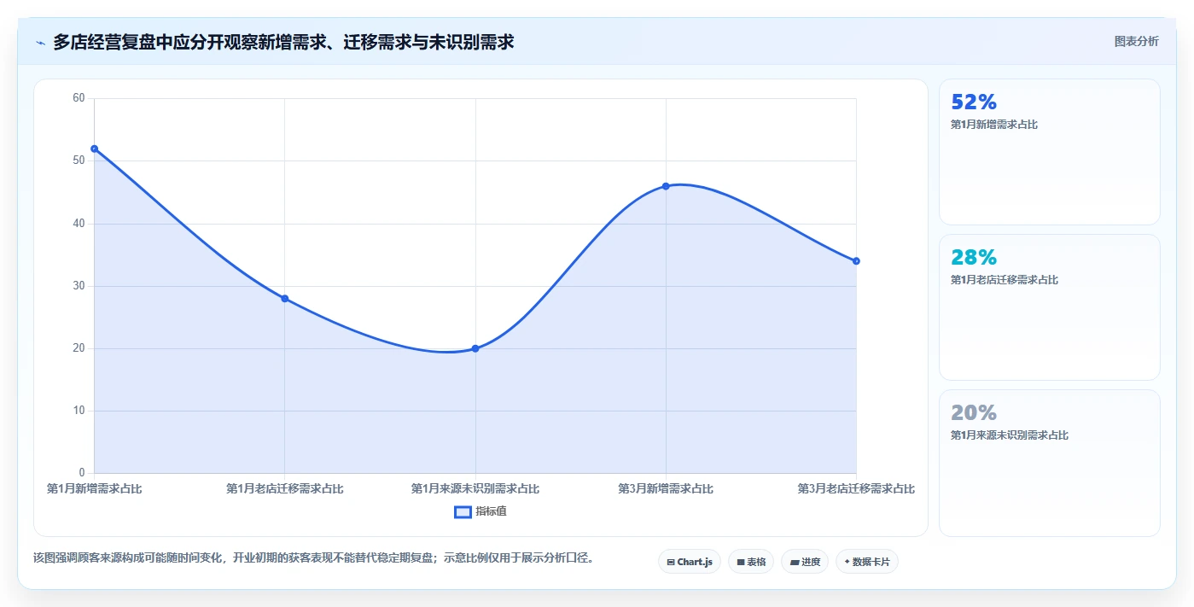Select the Chart.js tag chip
This screenshot has width=1194, height=607.
click(x=690, y=562)
